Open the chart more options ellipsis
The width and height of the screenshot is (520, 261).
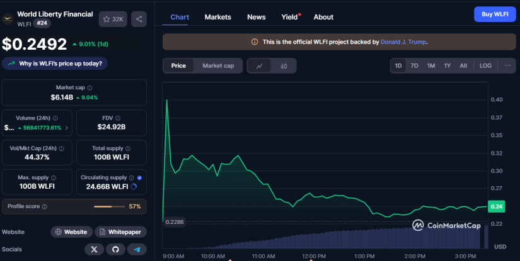point(507,65)
